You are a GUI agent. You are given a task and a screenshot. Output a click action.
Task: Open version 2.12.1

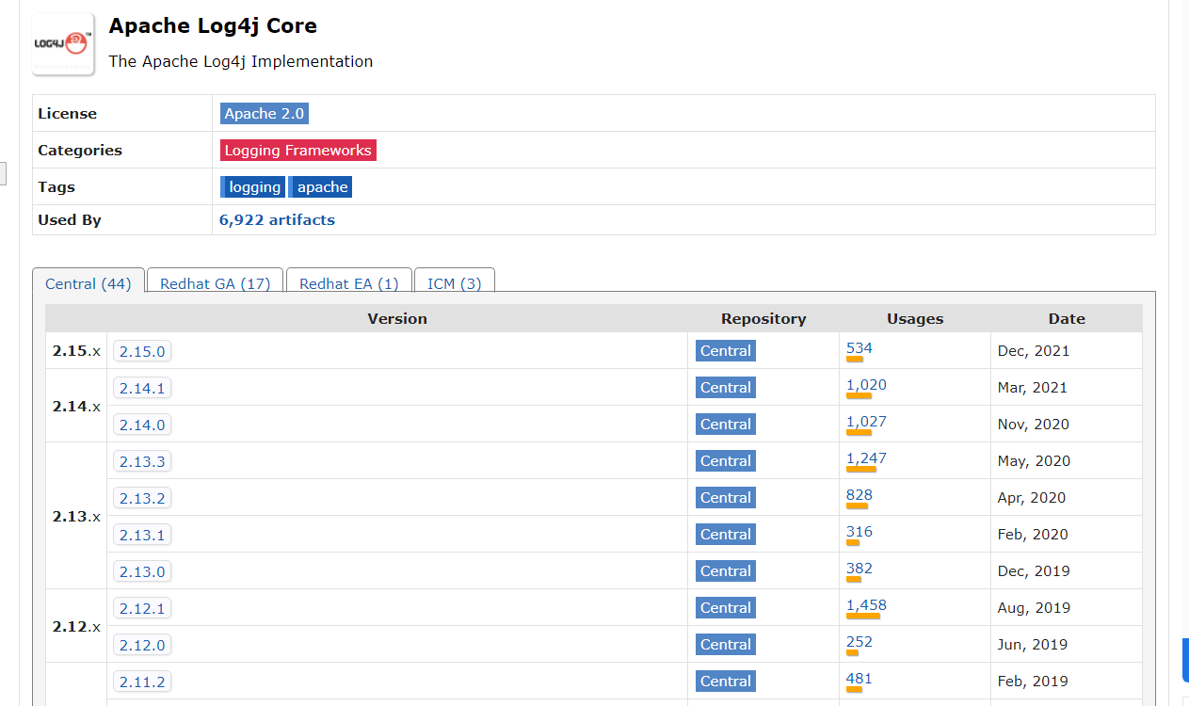coord(142,608)
